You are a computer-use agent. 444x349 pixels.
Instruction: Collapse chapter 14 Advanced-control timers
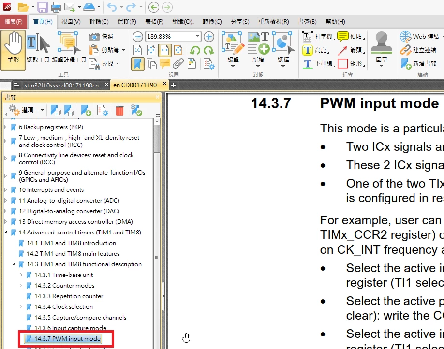pos(6,233)
